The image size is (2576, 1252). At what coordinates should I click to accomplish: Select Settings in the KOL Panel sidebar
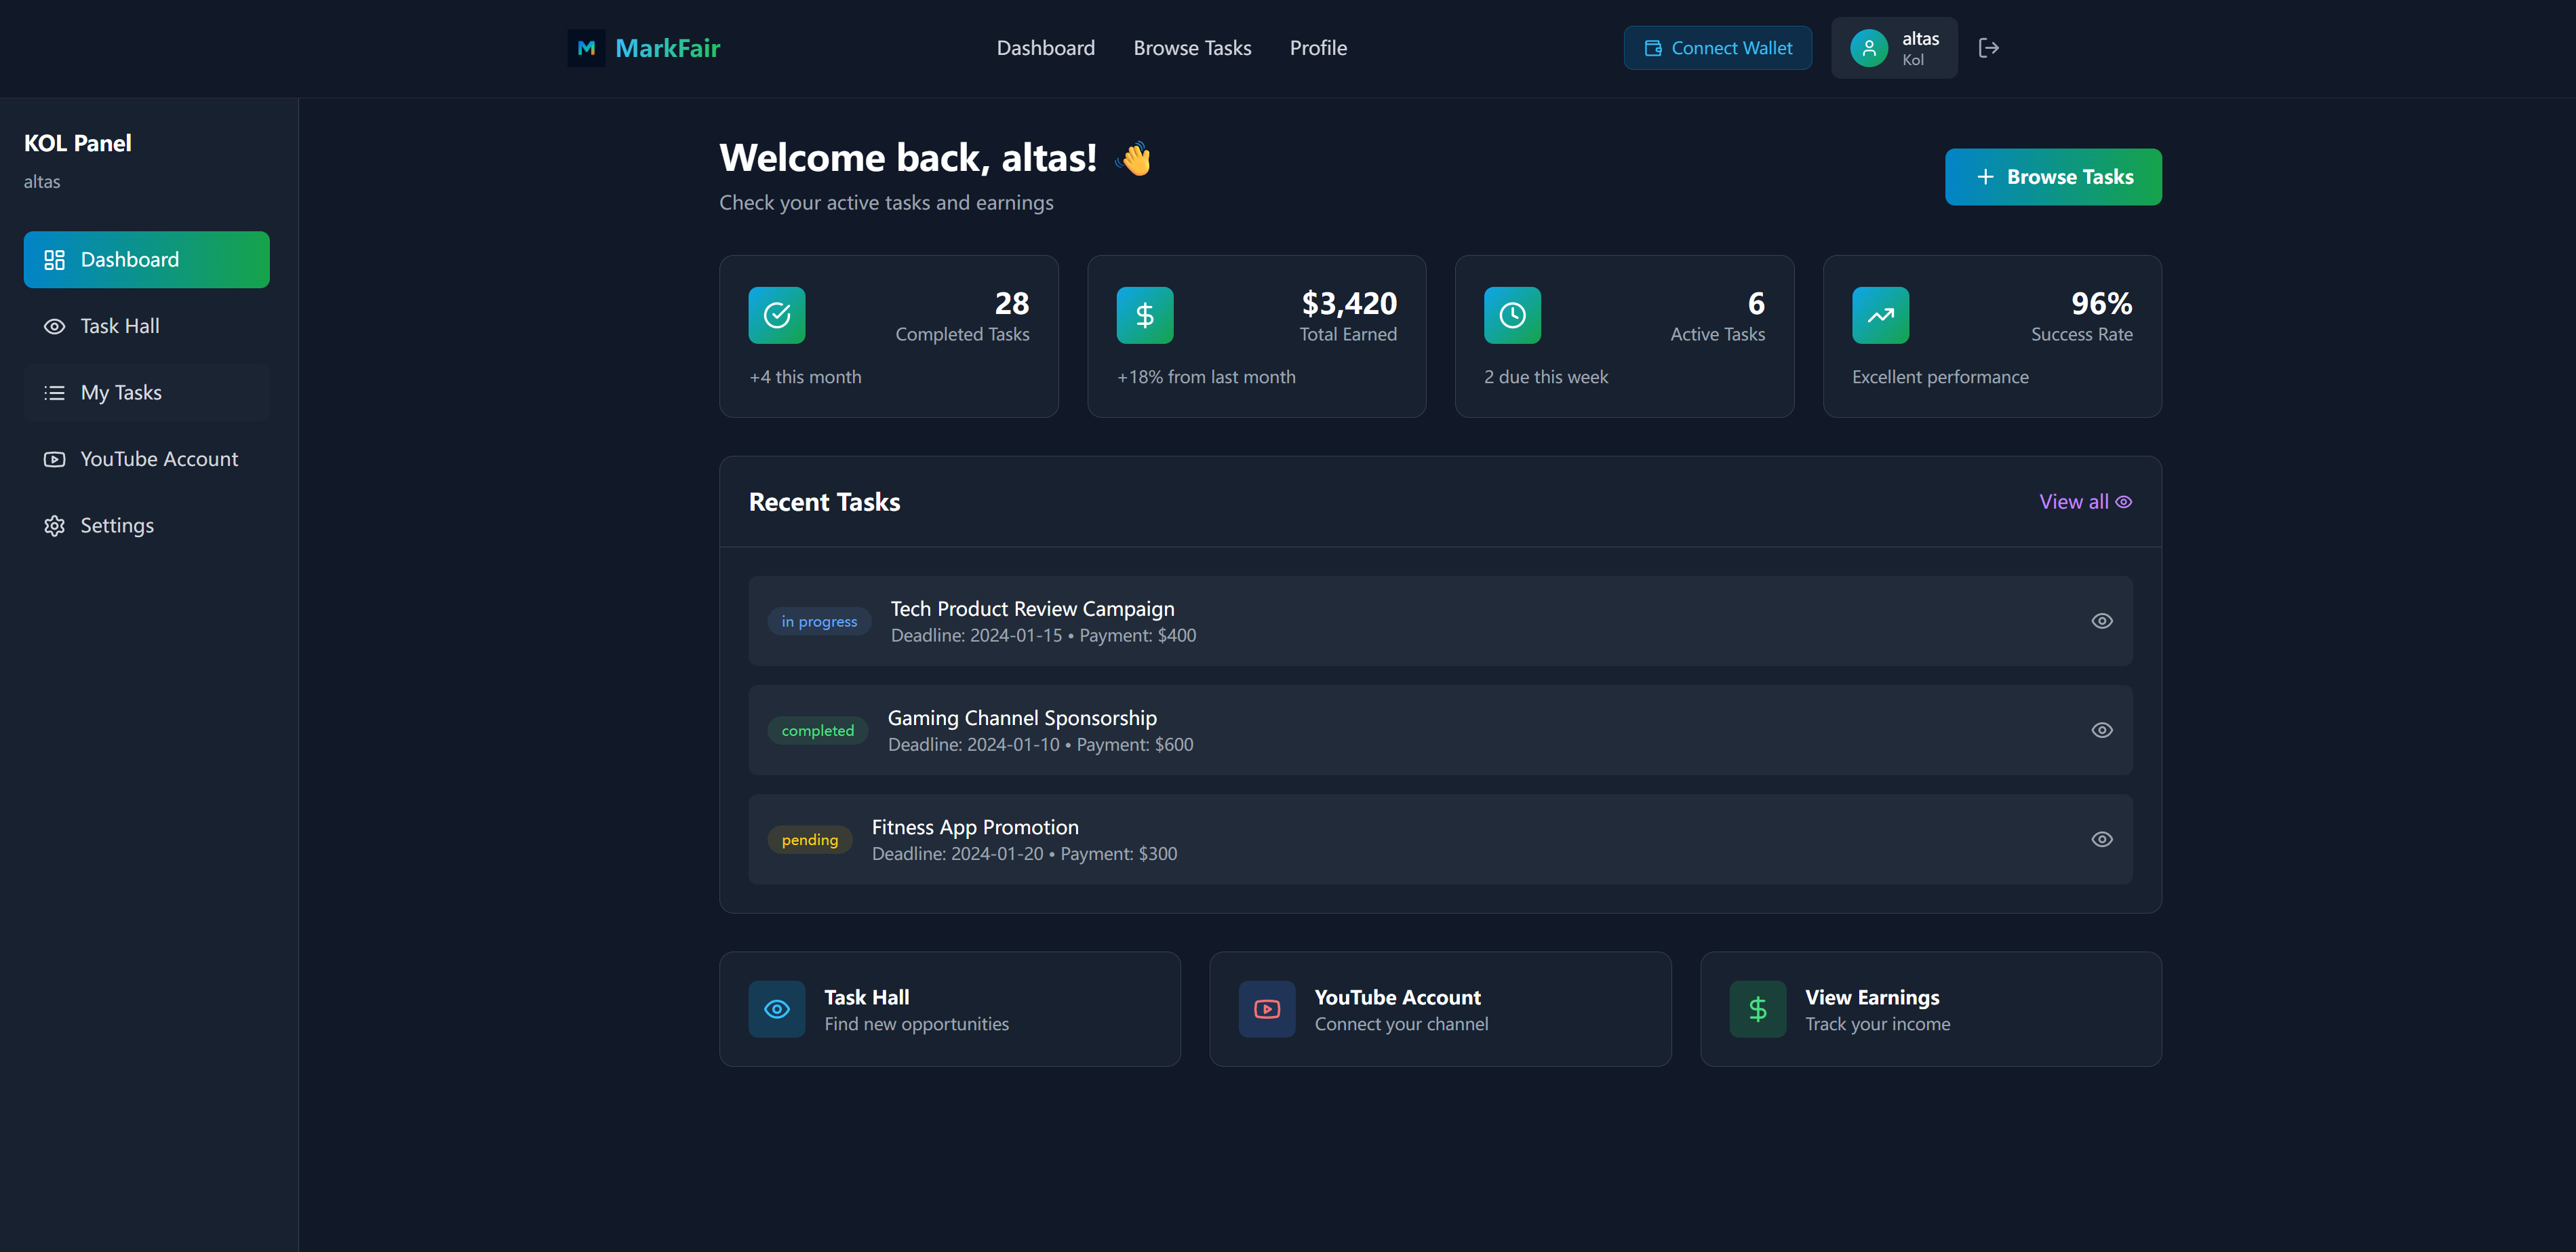point(116,525)
